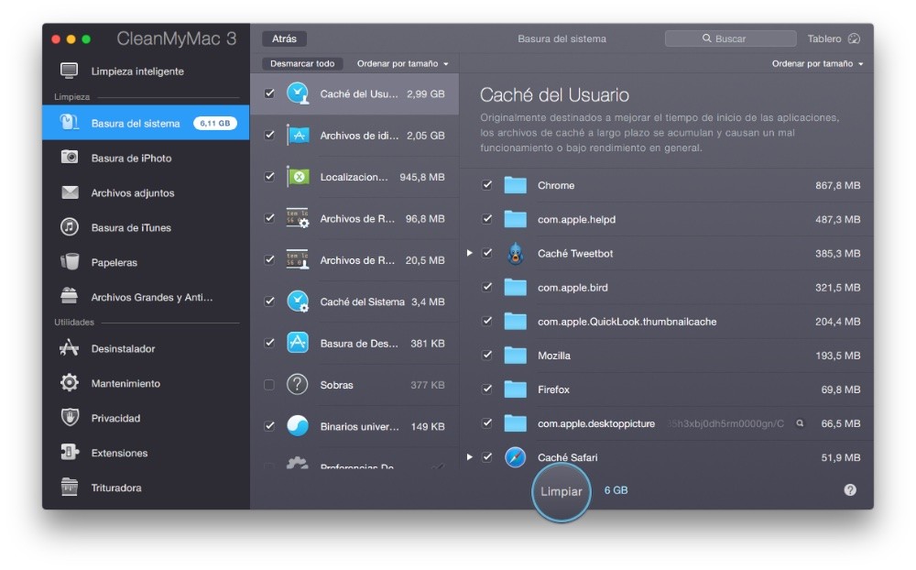Viewport: 916px width, 570px height.
Task: Uncheck the Caché del Usuario category checkbox
Action: click(269, 93)
